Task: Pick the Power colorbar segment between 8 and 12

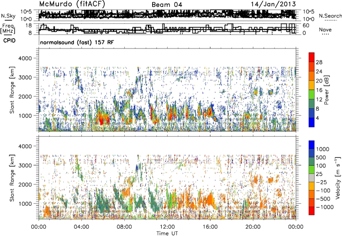Action: click(312, 104)
